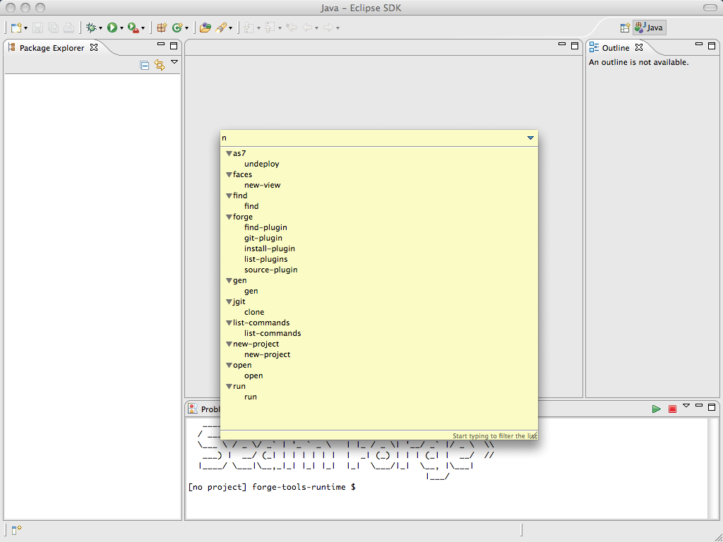Click the Open Type folder icon

click(205, 28)
